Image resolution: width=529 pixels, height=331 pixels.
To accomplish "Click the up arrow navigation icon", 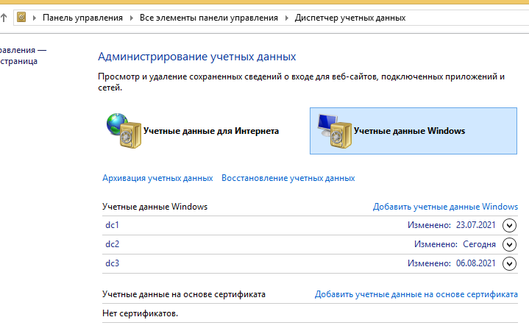I will pyautogui.click(x=4, y=18).
